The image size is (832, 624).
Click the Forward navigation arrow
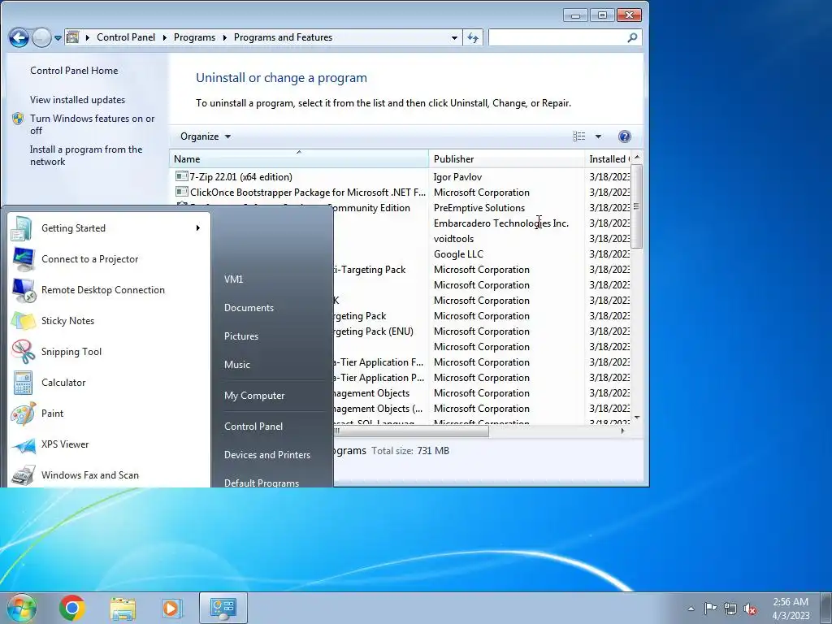41,37
